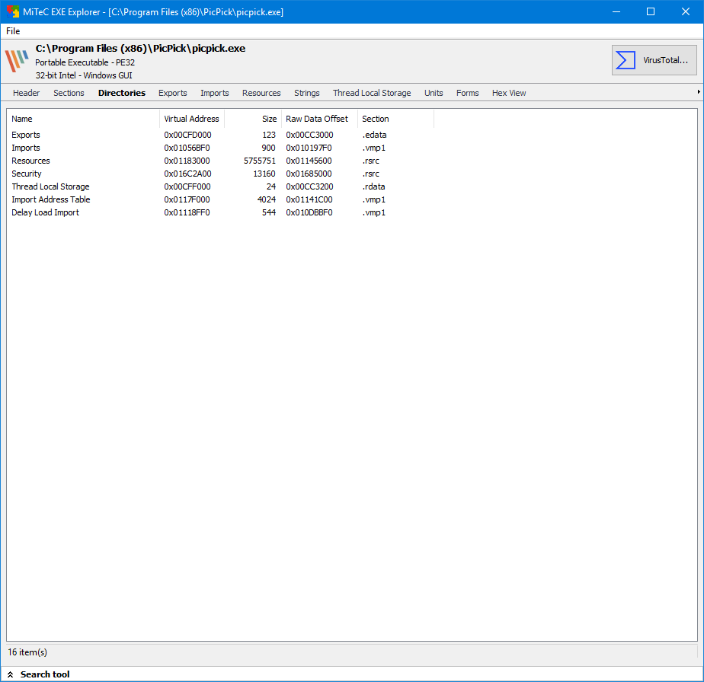Screen dimensions: 704x682
Task: Click the 16 item(s) status bar text
Action: 27,652
